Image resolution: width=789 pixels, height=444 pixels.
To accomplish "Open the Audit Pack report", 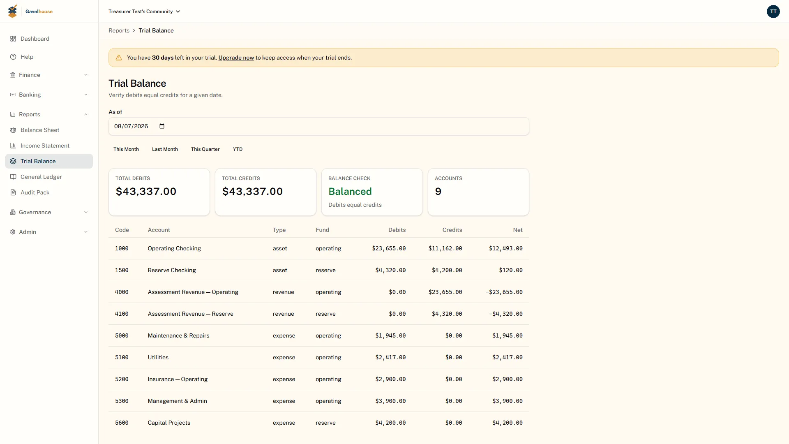I will 49,192.
